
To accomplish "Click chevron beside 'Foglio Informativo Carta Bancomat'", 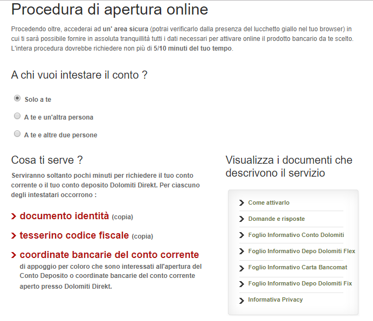I will (x=241, y=268).
